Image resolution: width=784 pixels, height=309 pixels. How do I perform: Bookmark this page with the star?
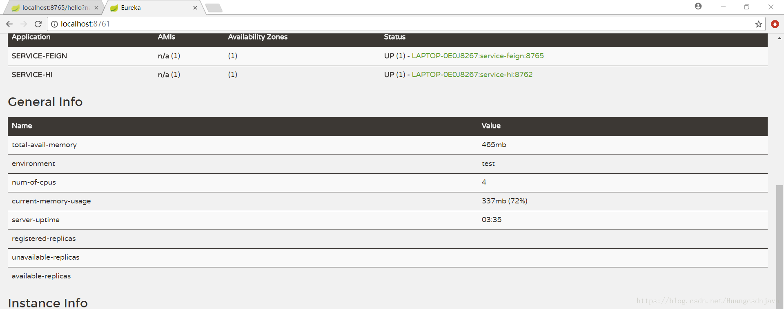click(x=759, y=24)
